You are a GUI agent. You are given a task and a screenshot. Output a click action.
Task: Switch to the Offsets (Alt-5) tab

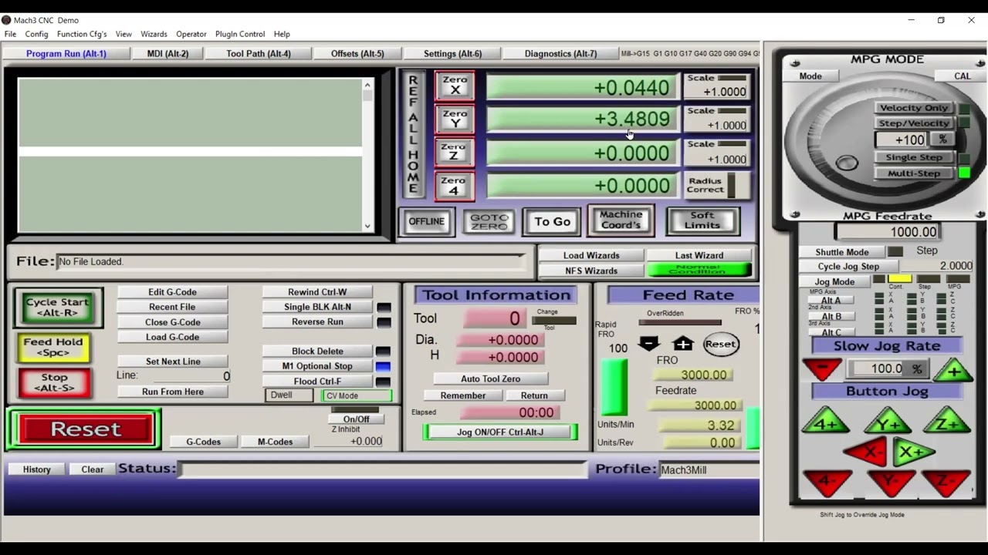(x=357, y=53)
